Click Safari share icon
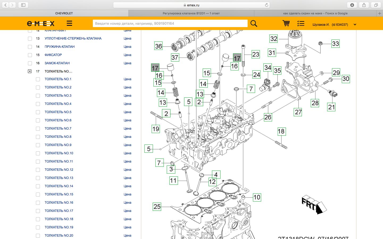 (364, 5)
